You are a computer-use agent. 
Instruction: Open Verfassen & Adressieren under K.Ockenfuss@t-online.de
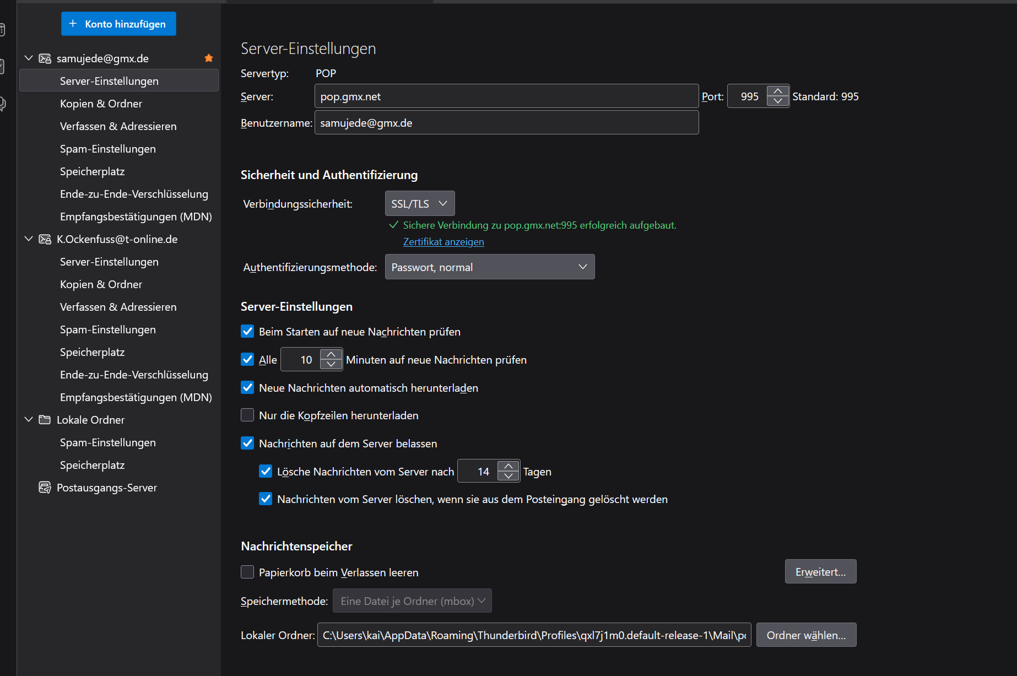[x=118, y=306]
